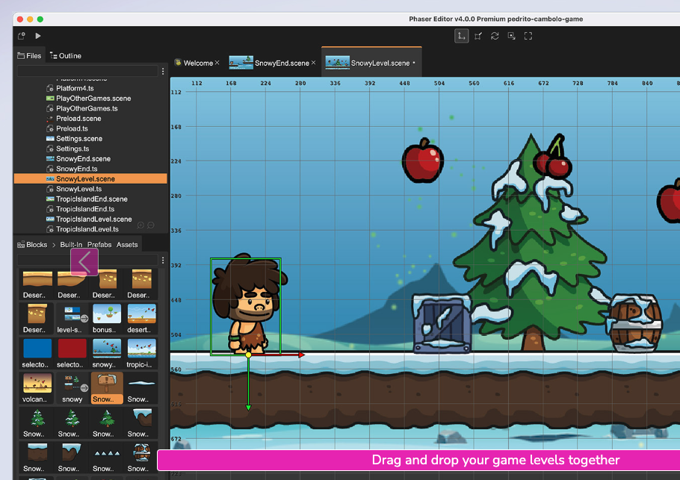Select the volcano level thumbnail
Viewport: 680px width, 480px height.
point(36,384)
